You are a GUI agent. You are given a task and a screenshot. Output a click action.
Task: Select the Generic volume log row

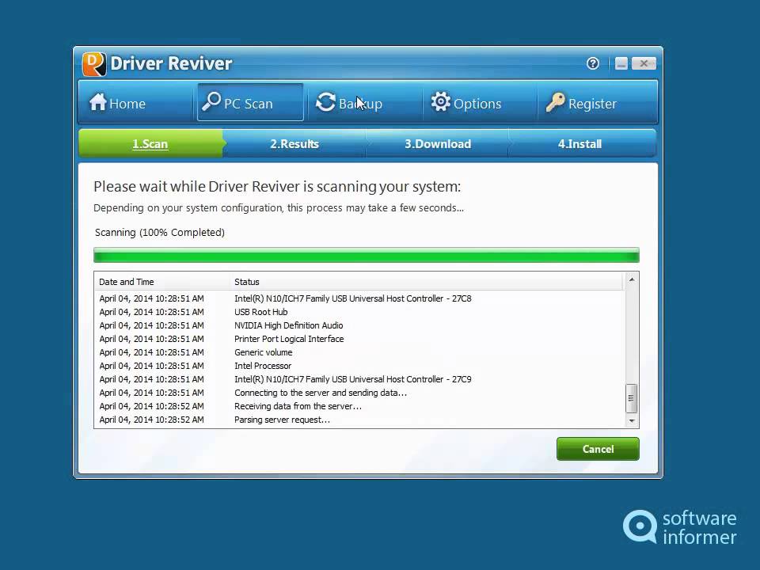pos(359,352)
